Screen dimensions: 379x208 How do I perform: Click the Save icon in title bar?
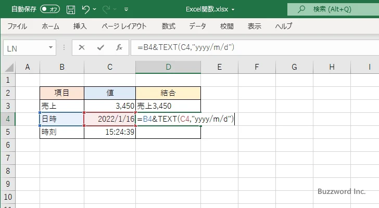(x=71, y=9)
